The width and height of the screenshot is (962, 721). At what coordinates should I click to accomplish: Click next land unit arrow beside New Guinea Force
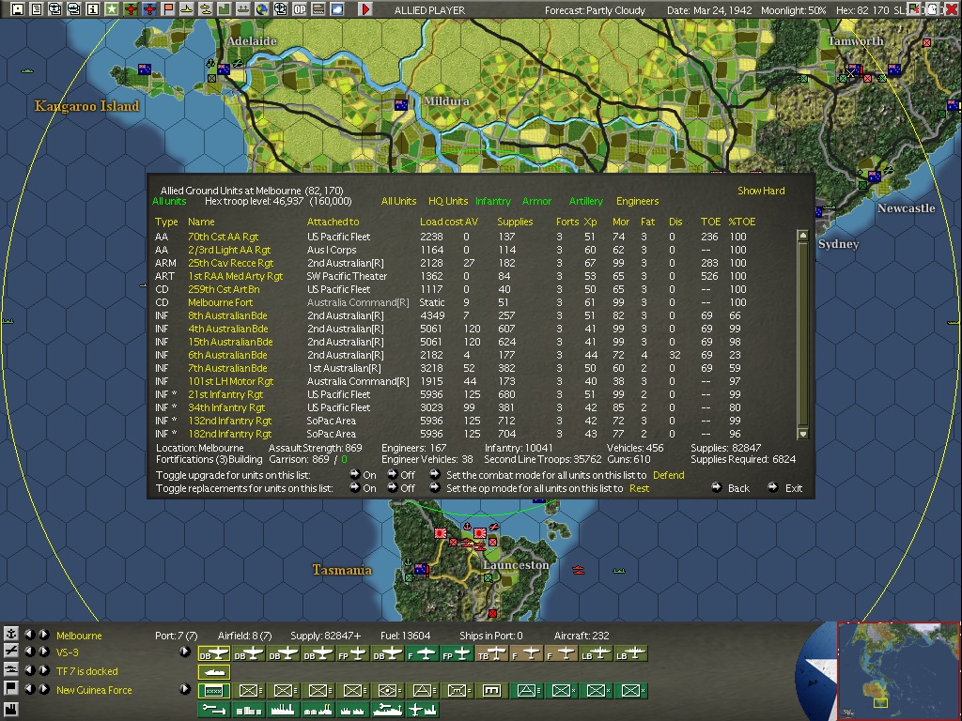pyautogui.click(x=44, y=688)
